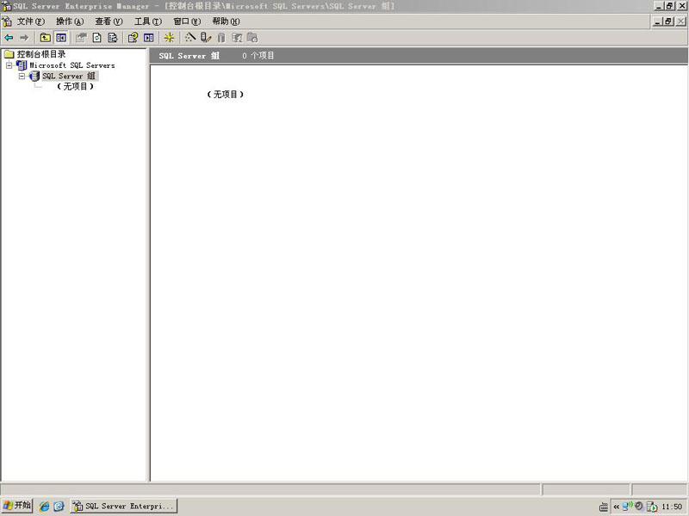The width and height of the screenshot is (689, 516).
Task: Click the Register server toolbar icon
Action: [206, 38]
